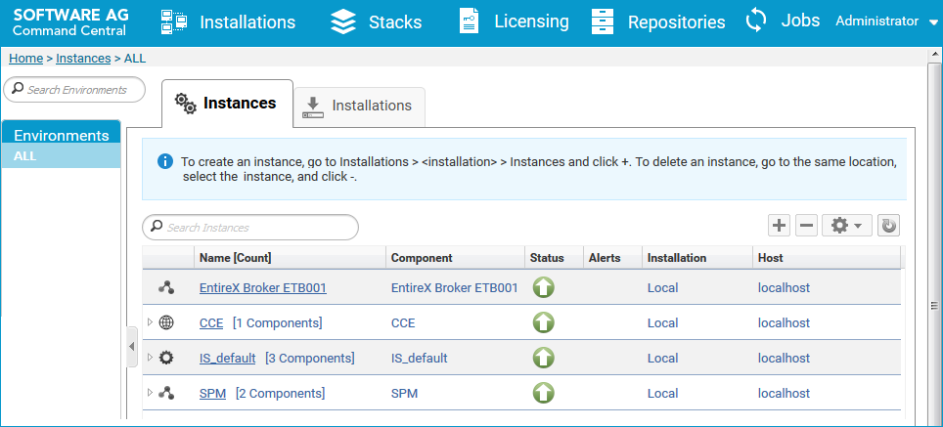Image resolution: width=943 pixels, height=427 pixels.
Task: Open the Installations icon in top bar
Action: tap(174, 21)
